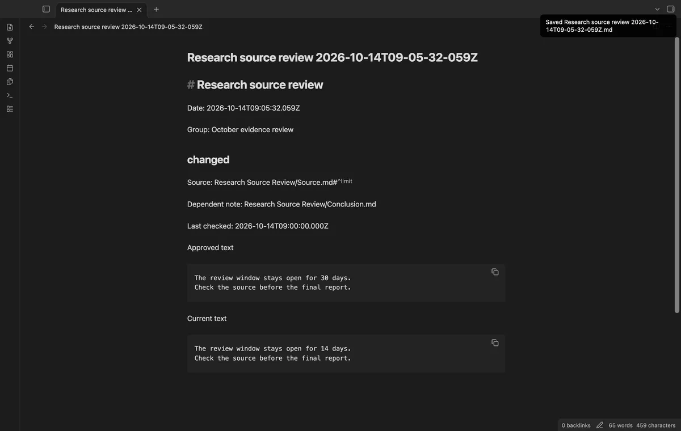
Task: Click the inline note title at top
Action: (333, 57)
